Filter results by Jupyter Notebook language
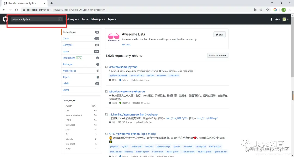 [x=81, y=115]
